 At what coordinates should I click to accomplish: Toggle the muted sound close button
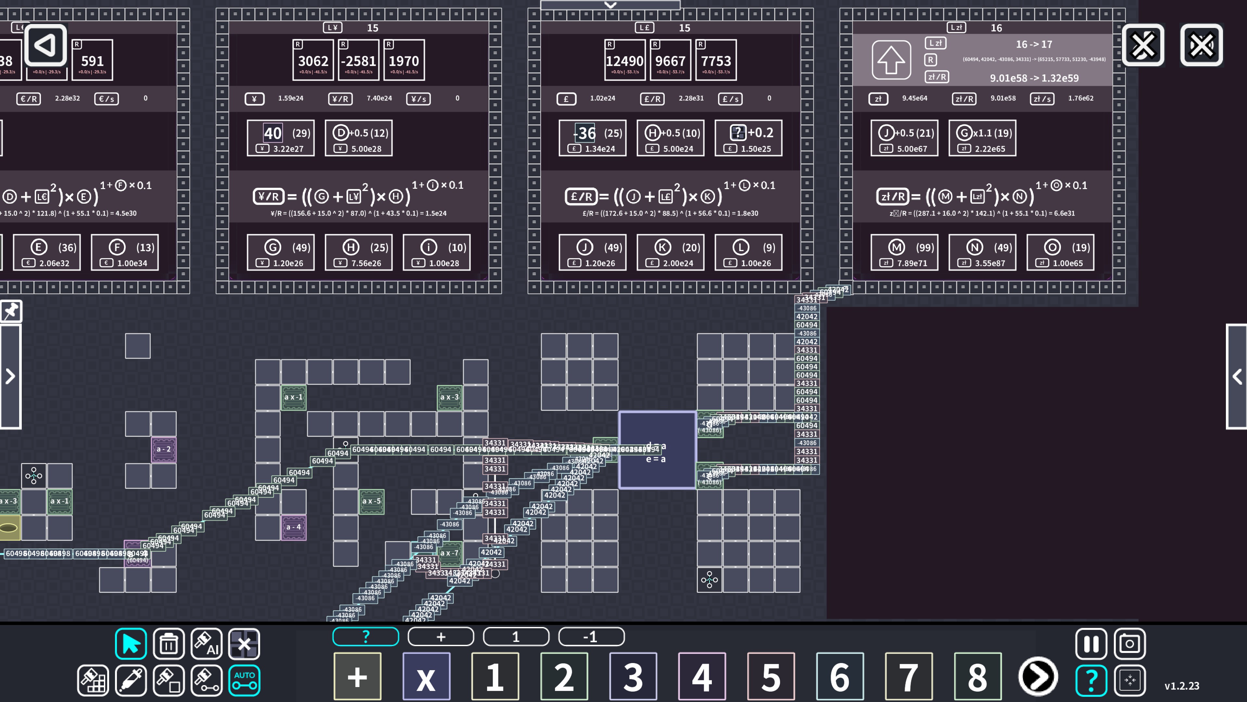tap(1202, 45)
